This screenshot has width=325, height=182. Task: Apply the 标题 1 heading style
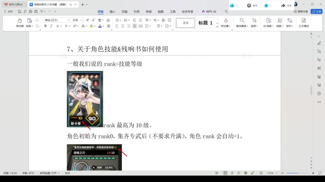pos(205,23)
